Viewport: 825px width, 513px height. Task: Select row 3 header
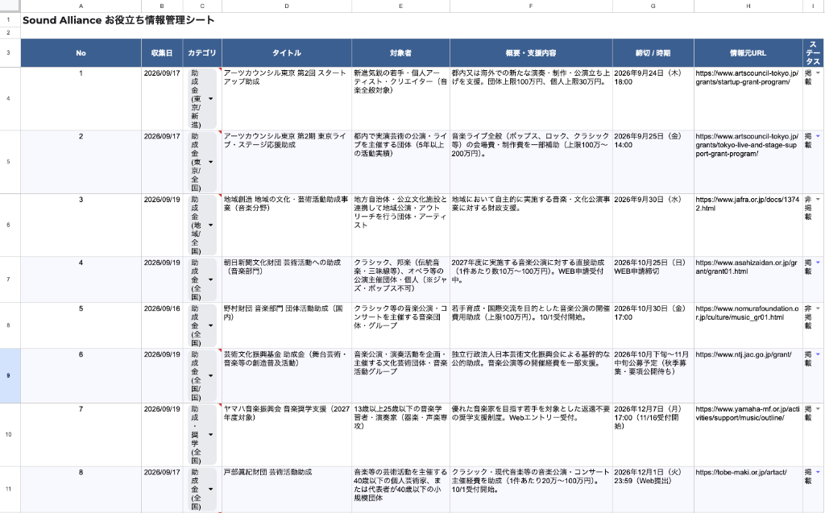tap(10, 52)
